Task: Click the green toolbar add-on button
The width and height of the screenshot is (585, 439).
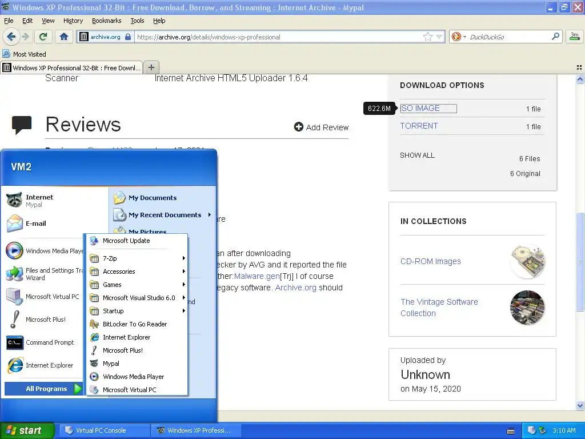Action: [x=575, y=37]
